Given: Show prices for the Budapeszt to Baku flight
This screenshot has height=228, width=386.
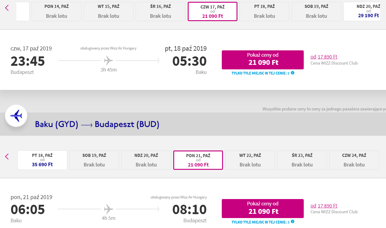Looking at the screenshot, I should pos(263,60).
